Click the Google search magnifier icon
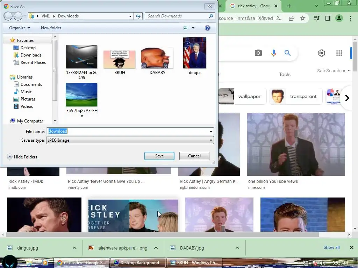 click(x=287, y=53)
